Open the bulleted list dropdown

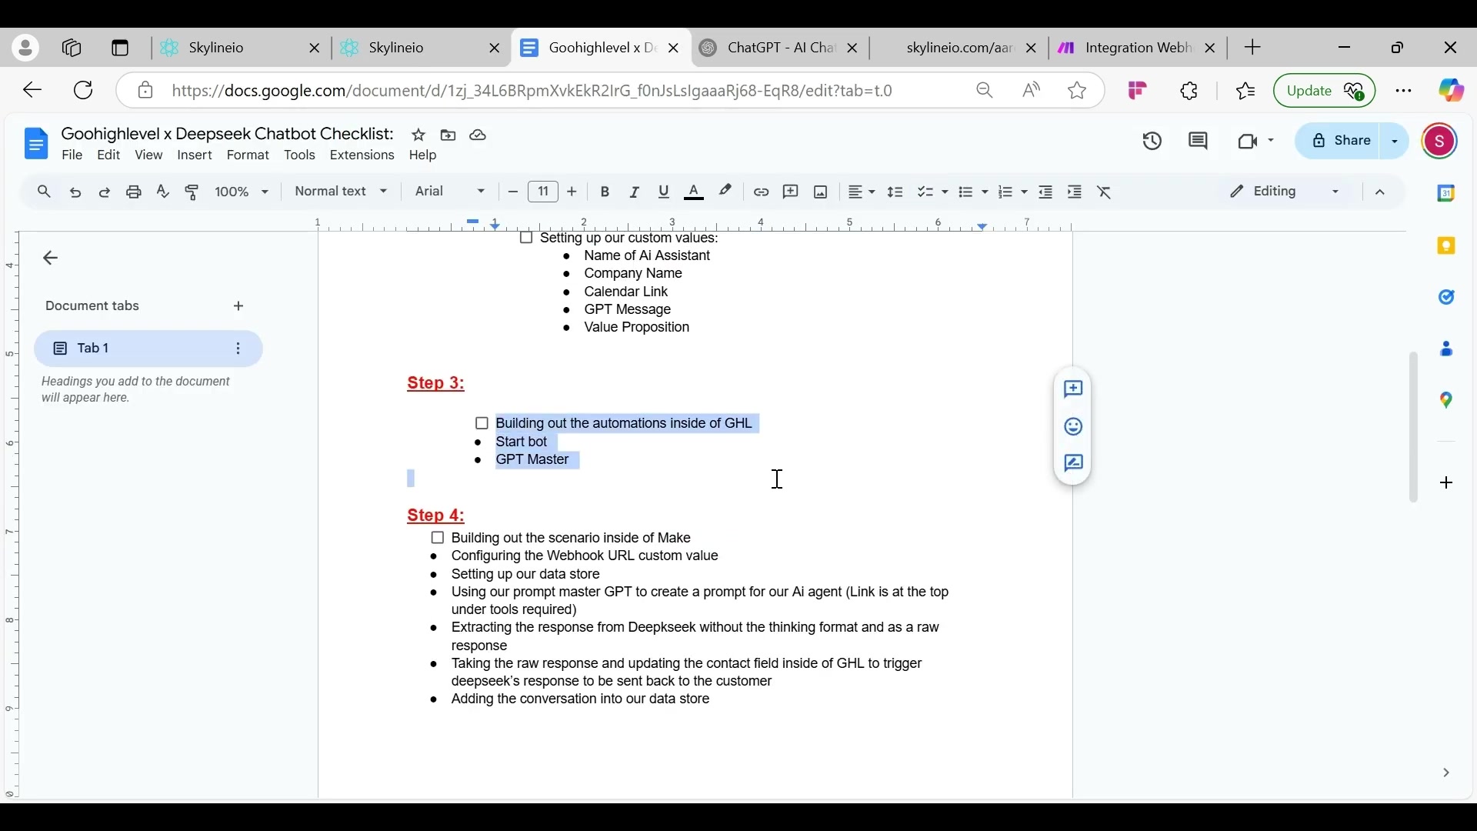click(973, 192)
